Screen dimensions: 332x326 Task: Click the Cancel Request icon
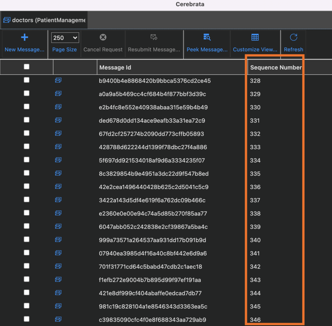click(103, 38)
